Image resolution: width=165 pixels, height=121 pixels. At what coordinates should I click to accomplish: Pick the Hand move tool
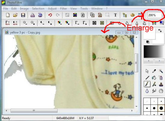[161, 91]
